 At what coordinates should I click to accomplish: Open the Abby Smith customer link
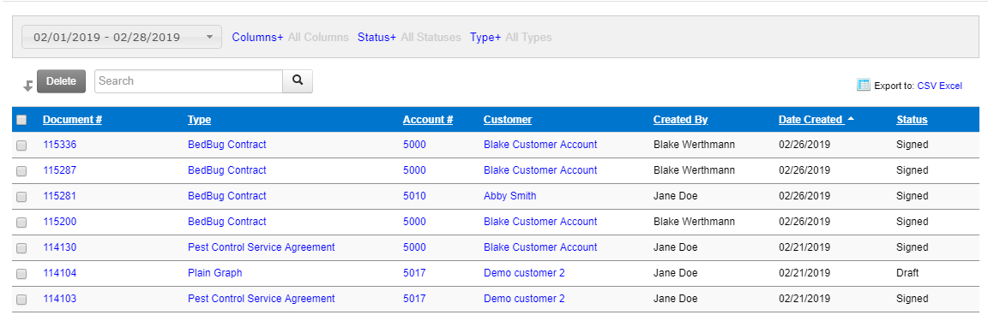(x=509, y=195)
